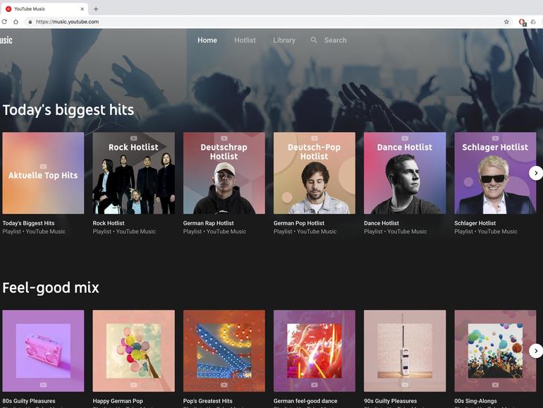Image resolution: width=543 pixels, height=408 pixels.
Task: Click the browser reload icon
Action: point(4,21)
